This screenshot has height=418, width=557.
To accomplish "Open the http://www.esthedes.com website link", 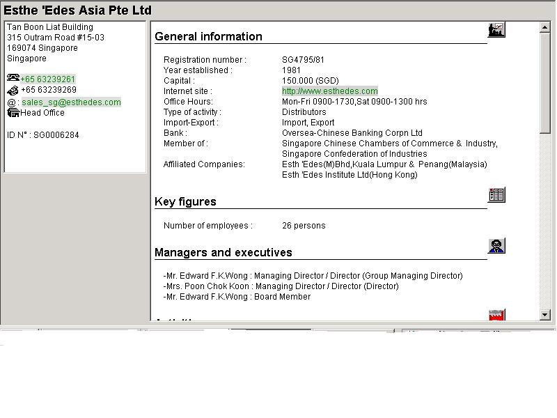I will (x=329, y=91).
